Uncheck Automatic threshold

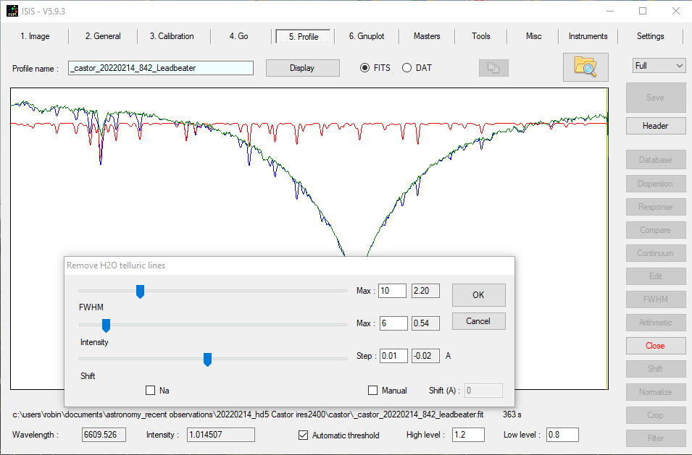pos(304,435)
